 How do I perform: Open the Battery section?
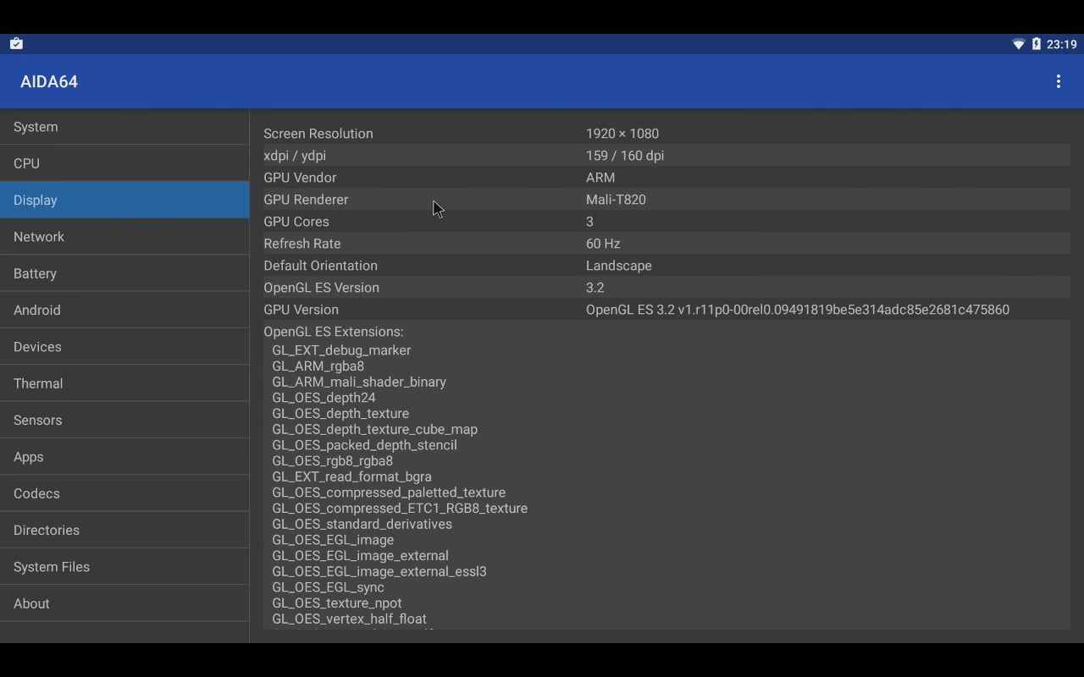[x=124, y=273]
